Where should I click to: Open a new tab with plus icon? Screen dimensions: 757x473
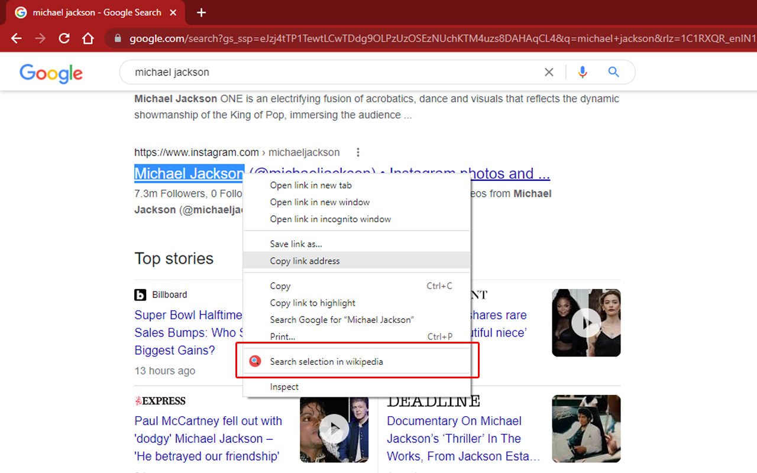tap(201, 12)
